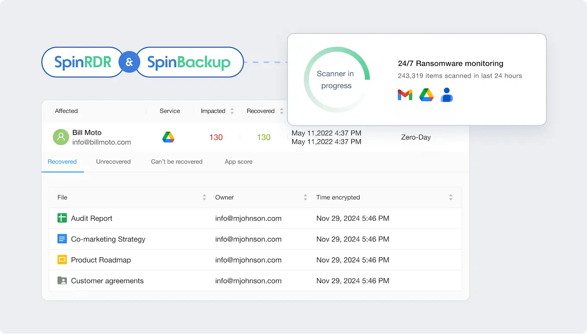Select the App score tab
Viewport: 587px width, 334px height.
click(x=238, y=162)
